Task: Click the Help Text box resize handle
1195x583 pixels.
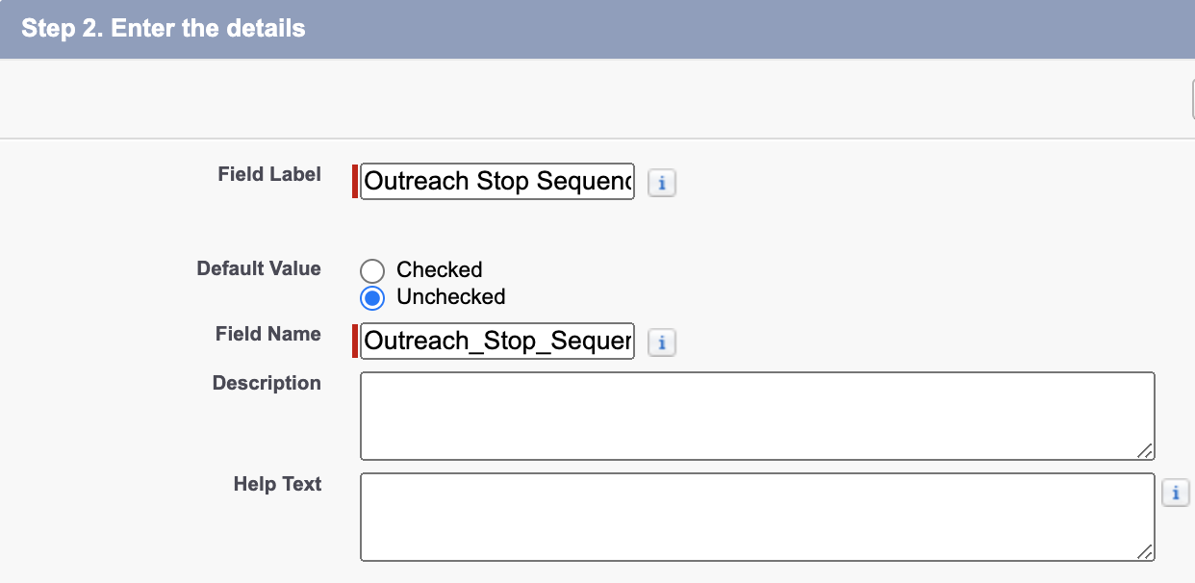Action: [x=1144, y=551]
